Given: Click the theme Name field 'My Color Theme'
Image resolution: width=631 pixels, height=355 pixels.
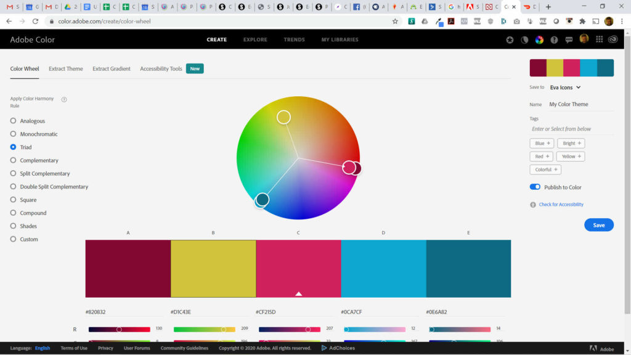Looking at the screenshot, I should tap(581, 104).
